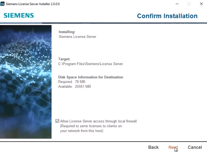Viewport: 207px width, 152px height.
Task: Click the Siemens logo
Action: point(19,16)
